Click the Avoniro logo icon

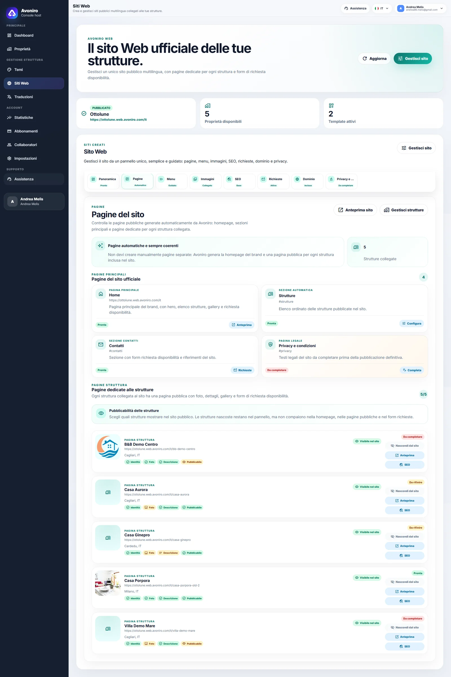(x=12, y=13)
